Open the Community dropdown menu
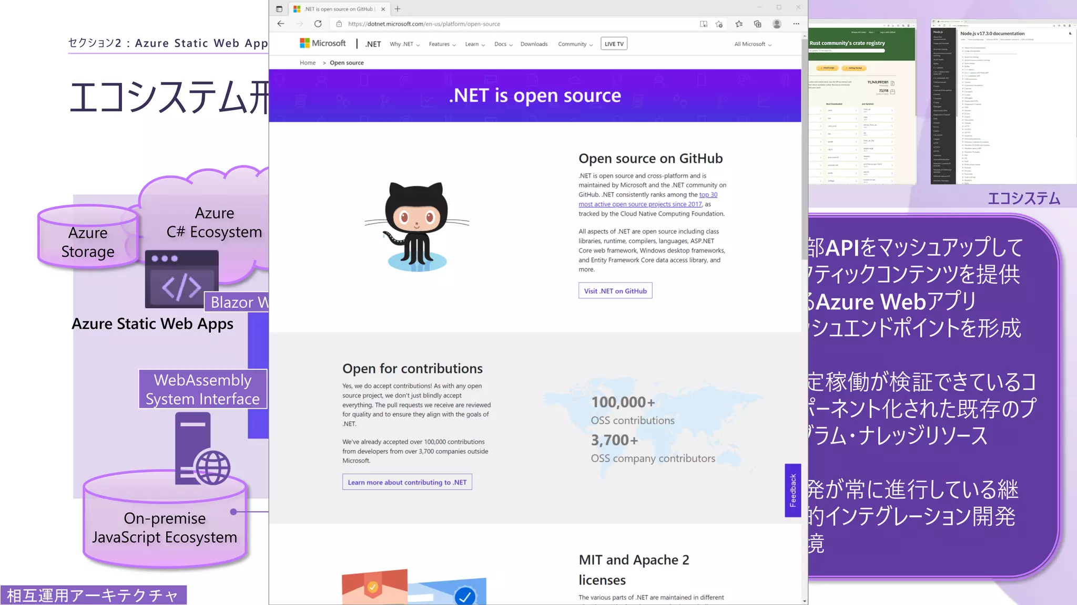The height and width of the screenshot is (605, 1077). (575, 44)
